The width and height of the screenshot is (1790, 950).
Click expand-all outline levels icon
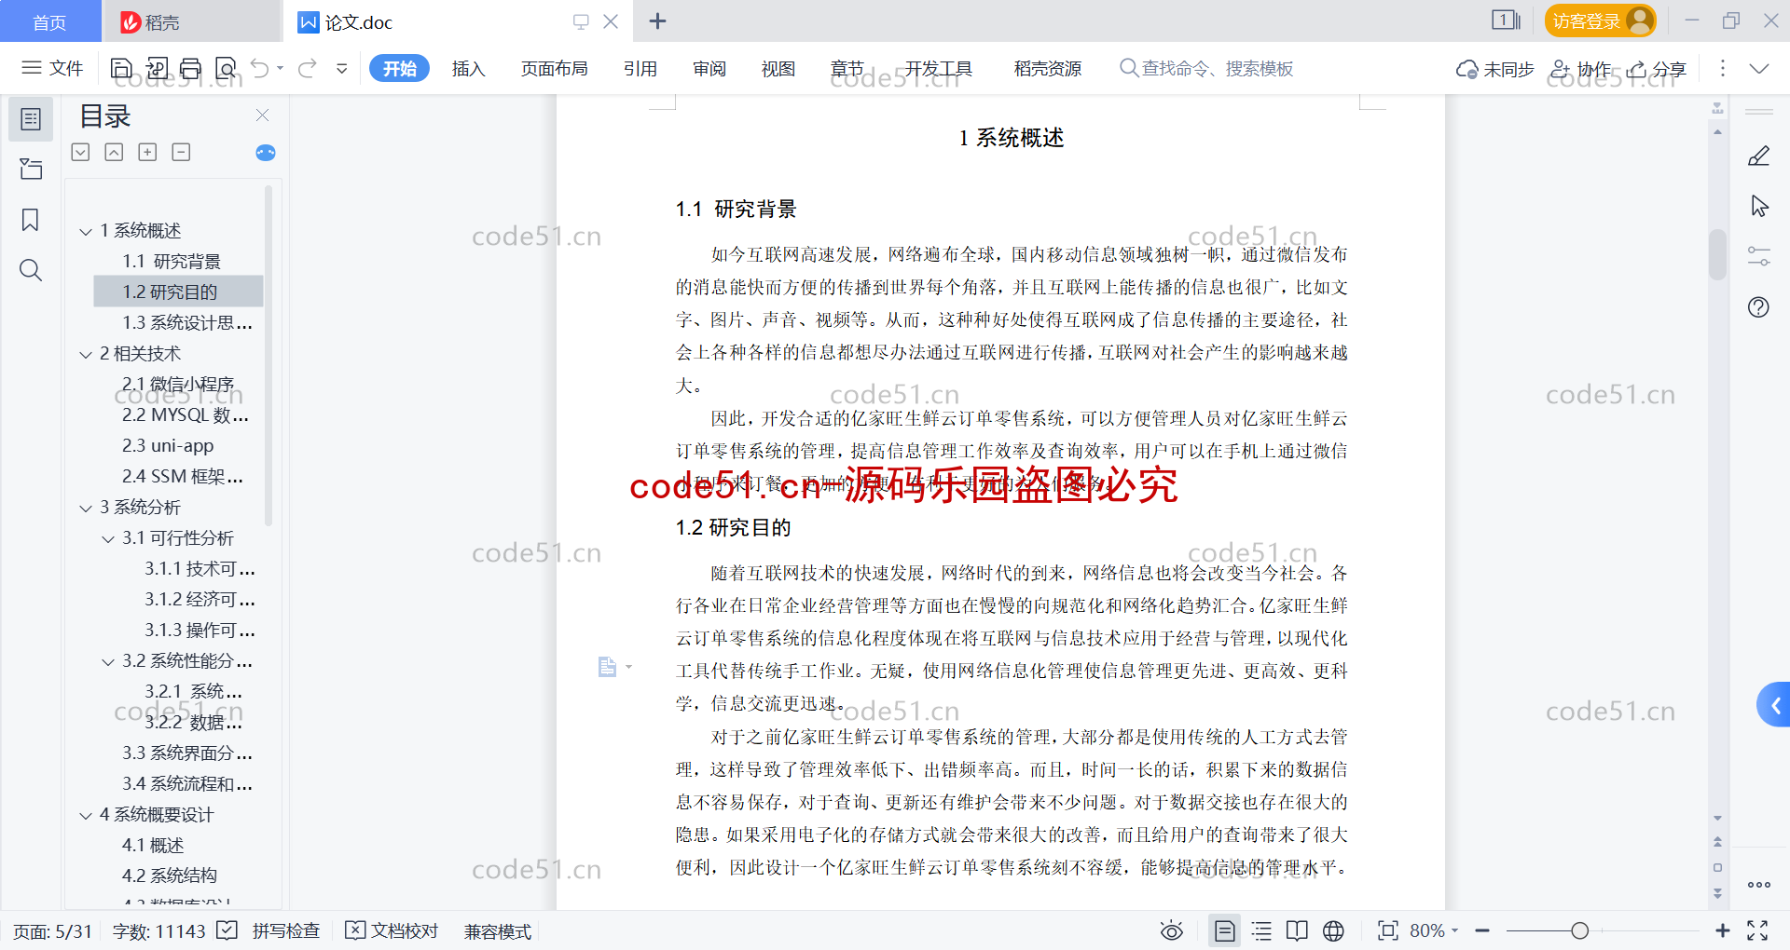80,152
